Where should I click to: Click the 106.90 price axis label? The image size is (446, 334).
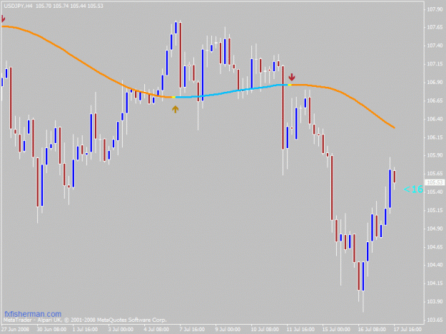(435, 83)
